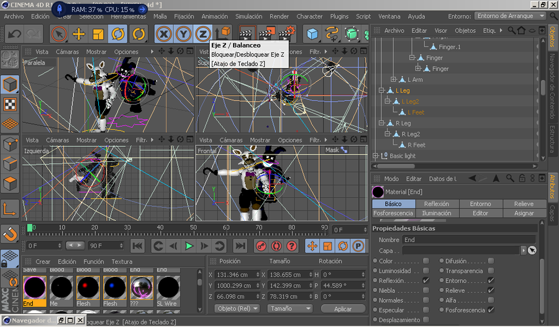The height and width of the screenshot is (327, 559).
Task: Click the Play Forward button
Action: 189,246
